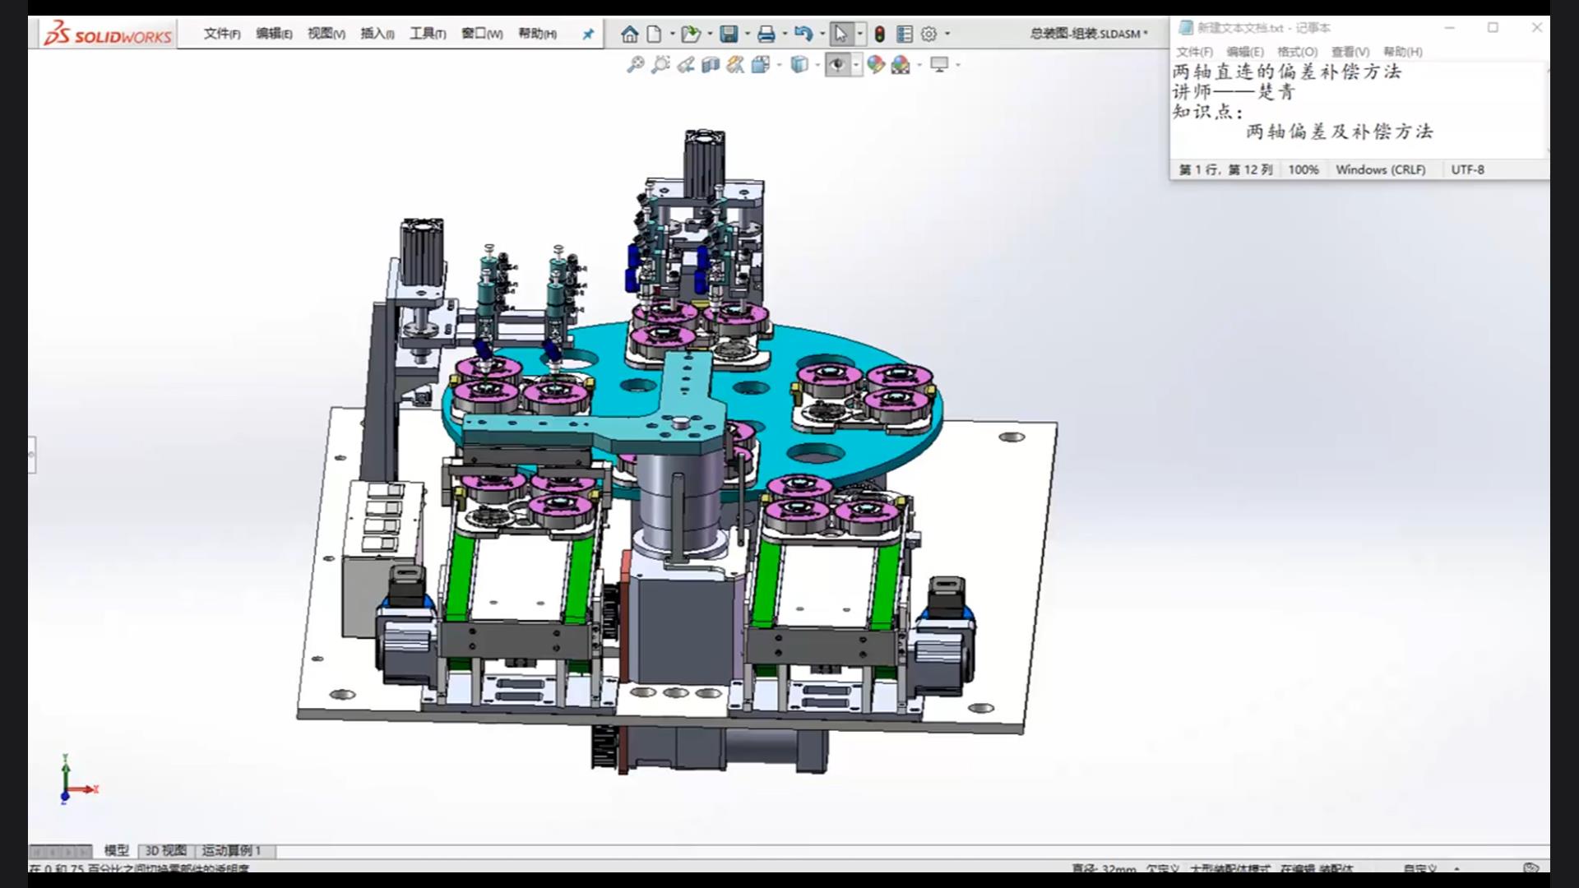Expand the collapsed left panel handle
The height and width of the screenshot is (888, 1579).
coord(32,454)
